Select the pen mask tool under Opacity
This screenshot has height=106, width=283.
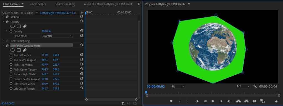click(25, 26)
